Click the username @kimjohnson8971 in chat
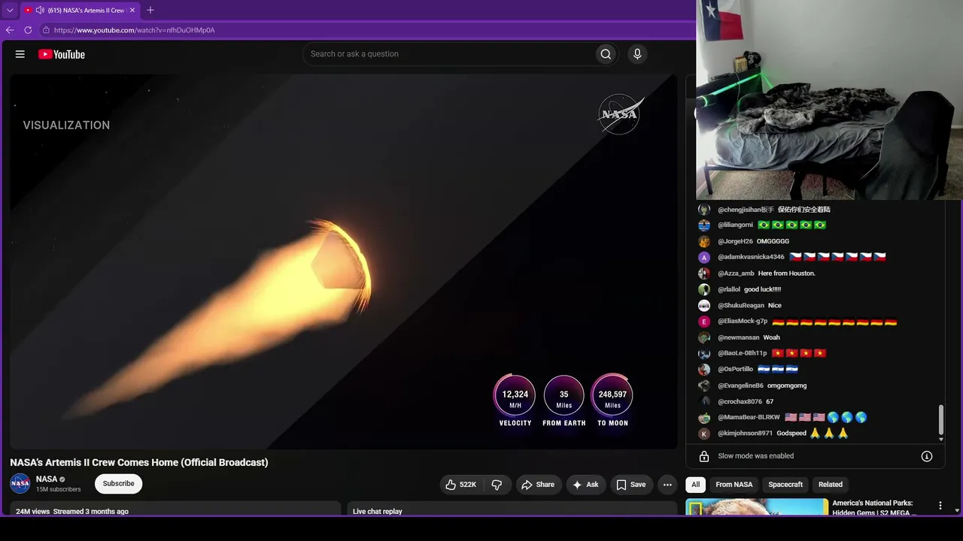The image size is (963, 541). click(745, 434)
